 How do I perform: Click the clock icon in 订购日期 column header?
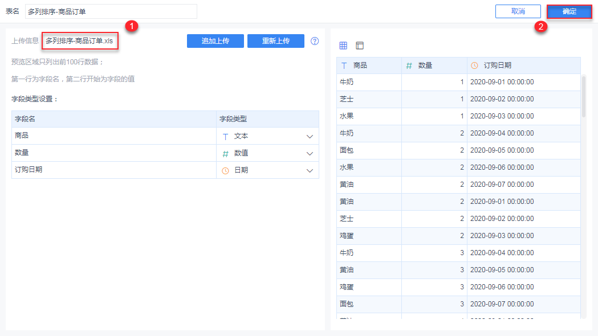474,65
